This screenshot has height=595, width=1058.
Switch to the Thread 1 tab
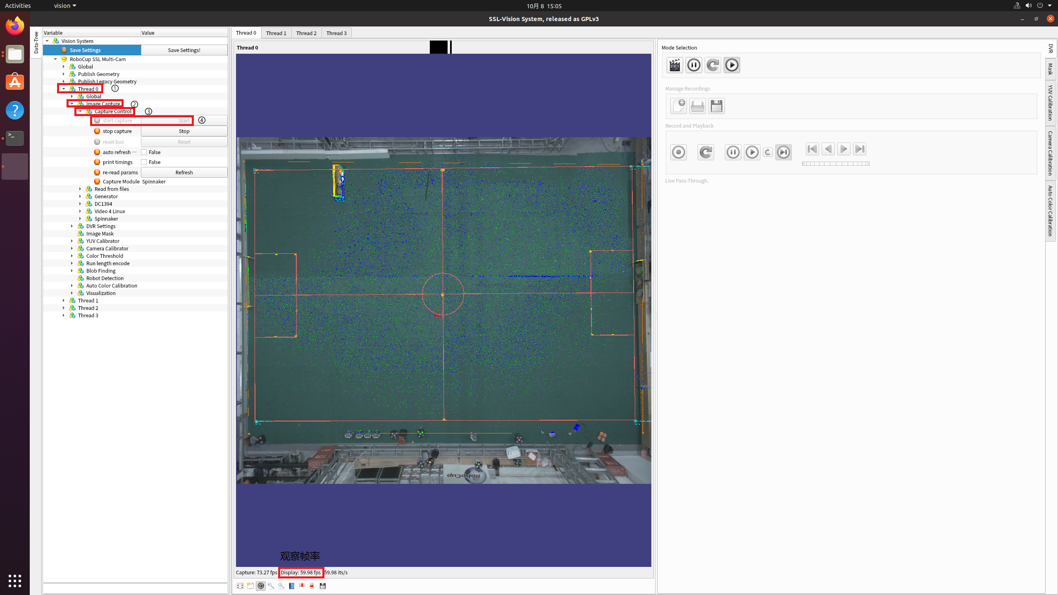point(276,33)
